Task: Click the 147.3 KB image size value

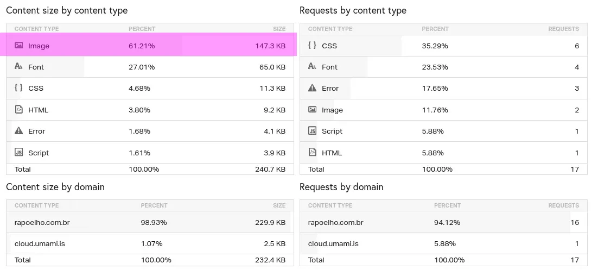Action: (x=270, y=46)
